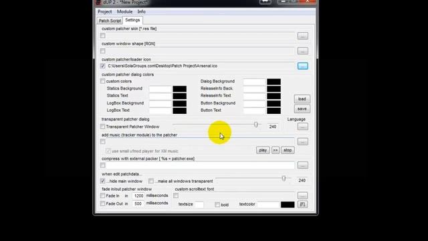428x241 pixels.
Task: Click the external packer command field
Action: click(200, 165)
